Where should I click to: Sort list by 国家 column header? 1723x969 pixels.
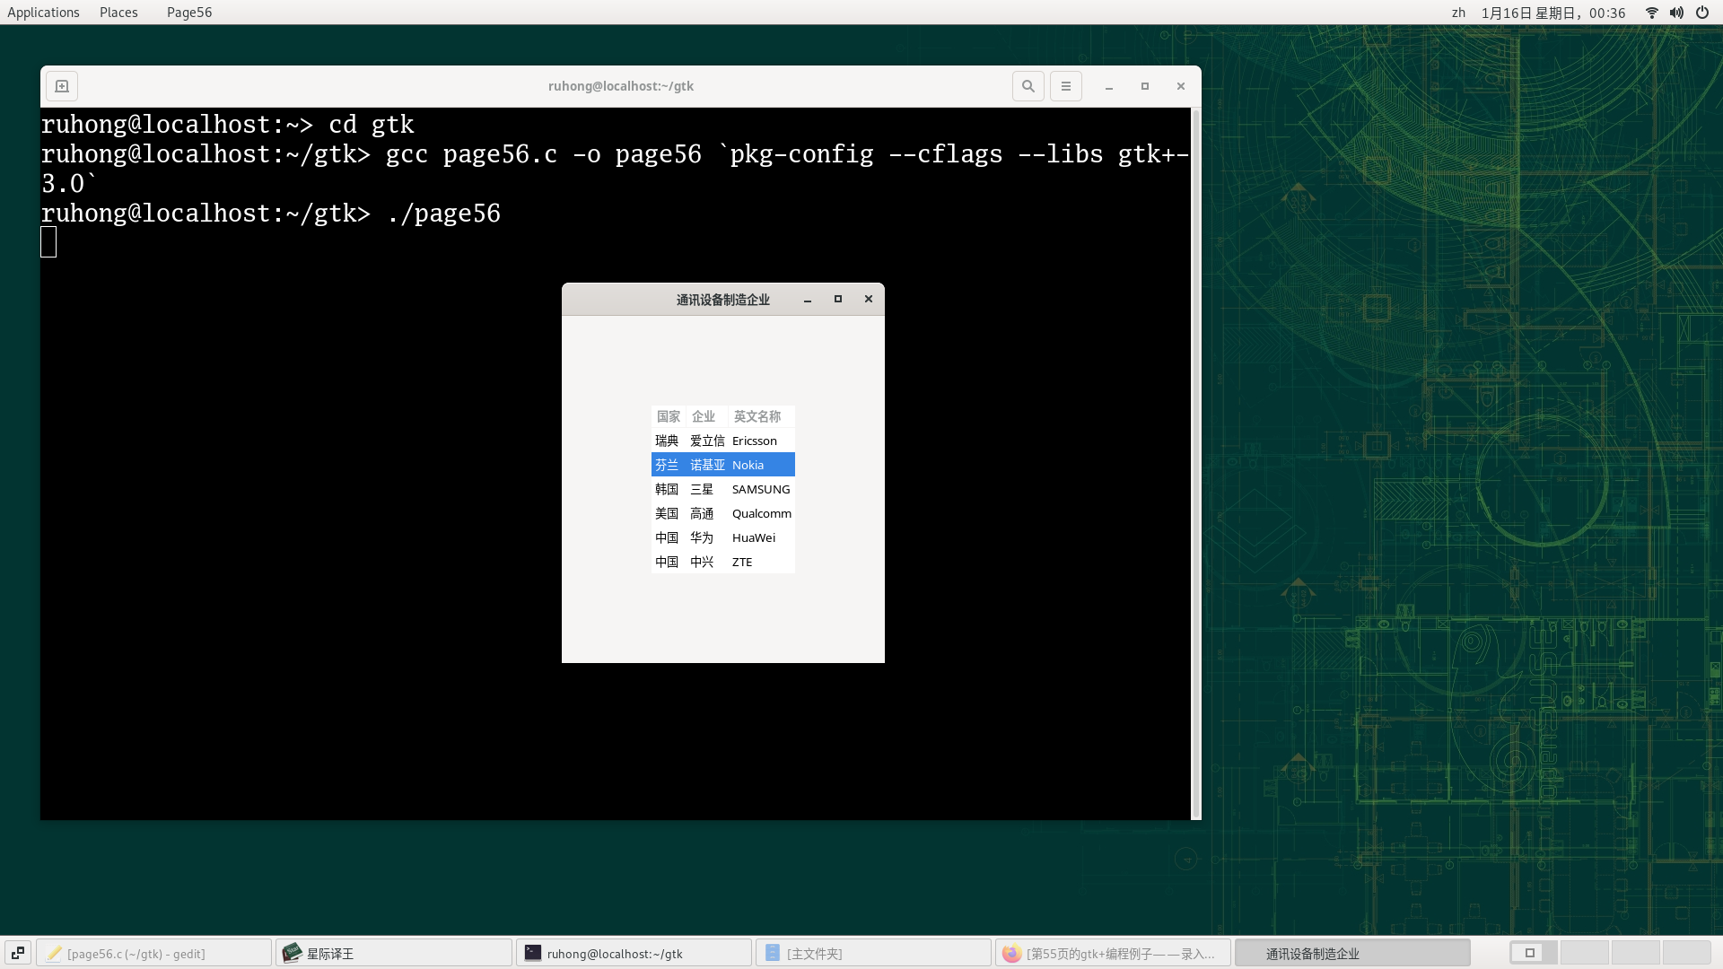pos(669,416)
